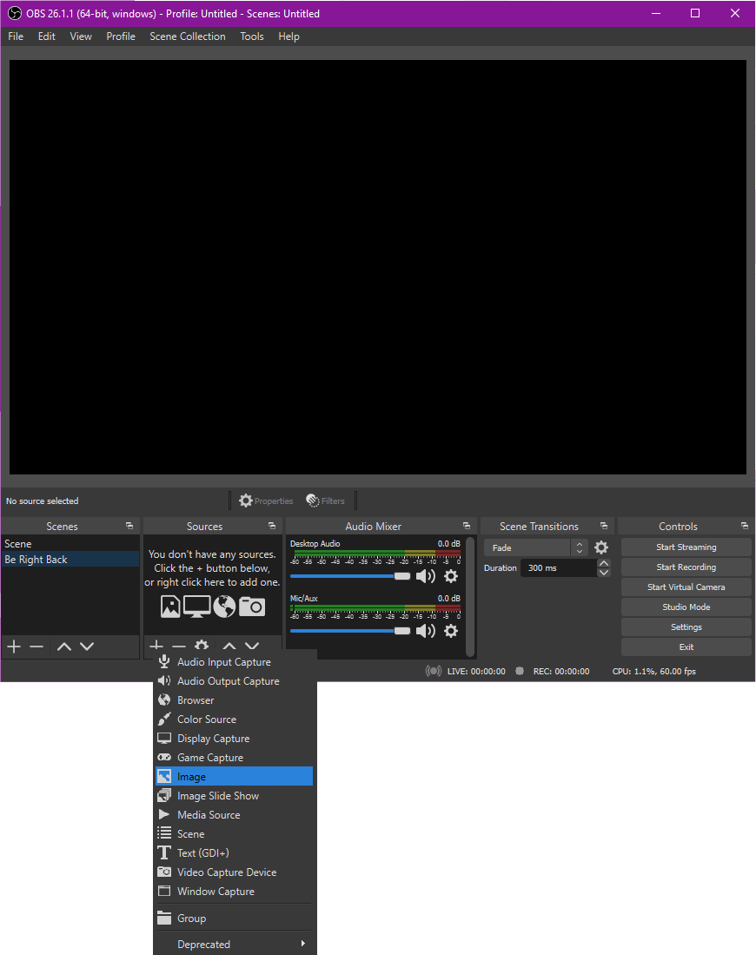
Task: Move source up with the chevron icon
Action: pos(229,646)
